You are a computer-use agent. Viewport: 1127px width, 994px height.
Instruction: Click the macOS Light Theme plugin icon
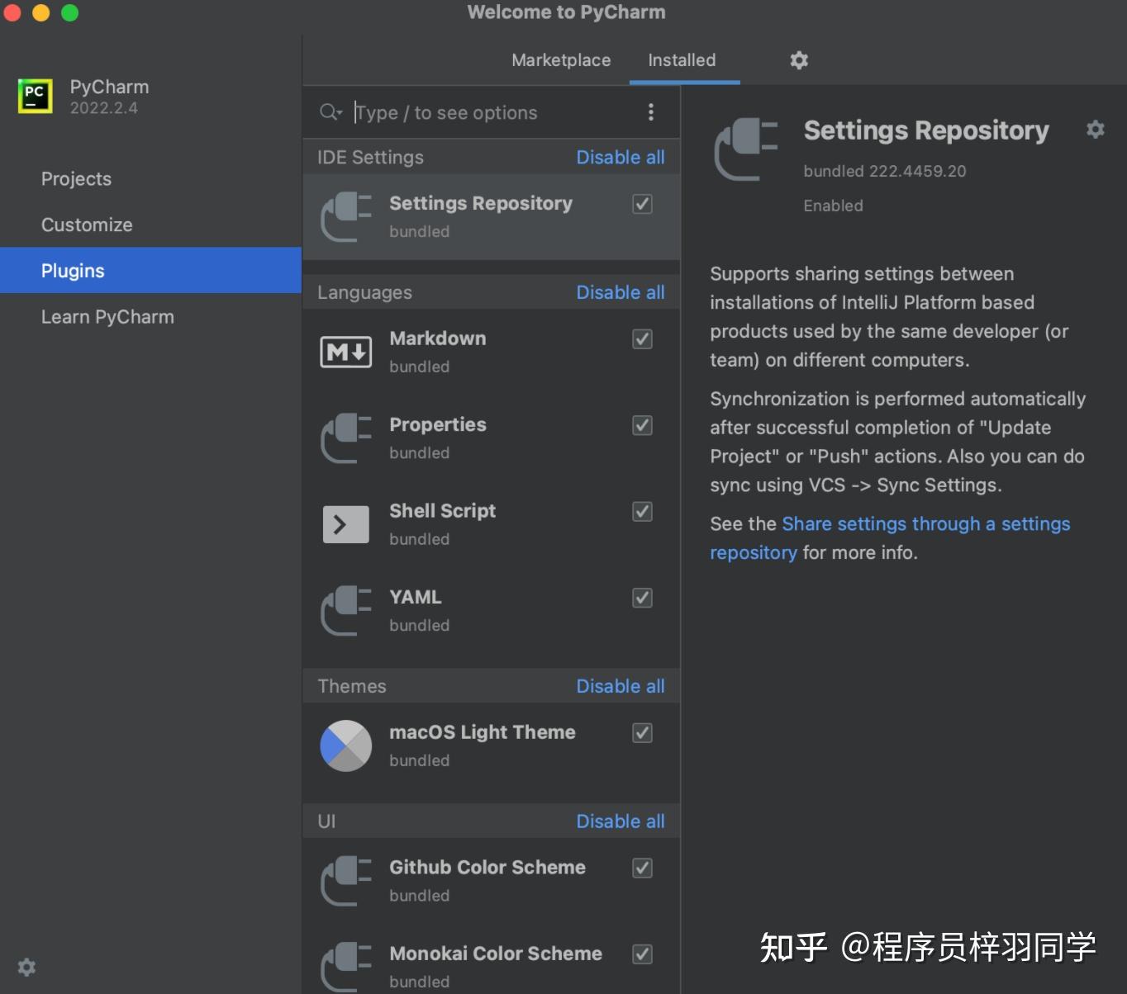[345, 745]
